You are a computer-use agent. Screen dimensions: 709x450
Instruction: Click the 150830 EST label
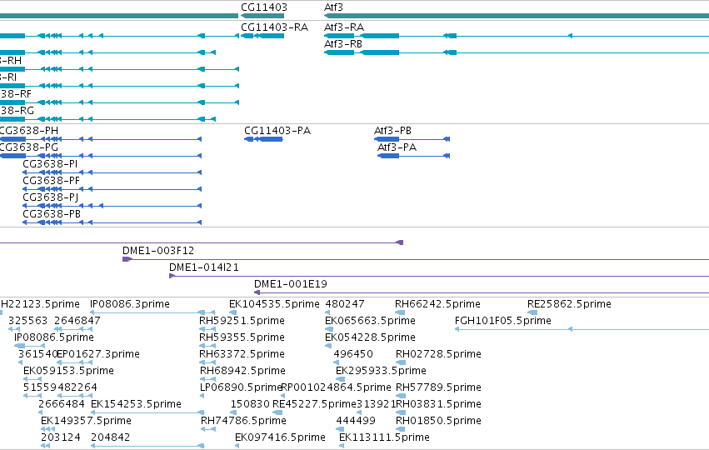250,404
